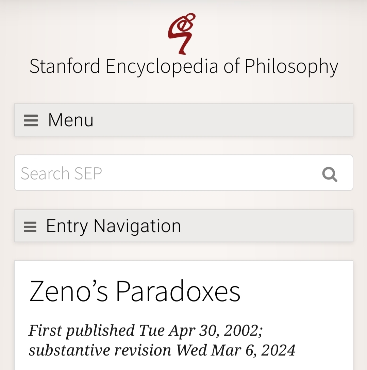Expand the Menu bar
Screen dimensions: 367x370
183,120
